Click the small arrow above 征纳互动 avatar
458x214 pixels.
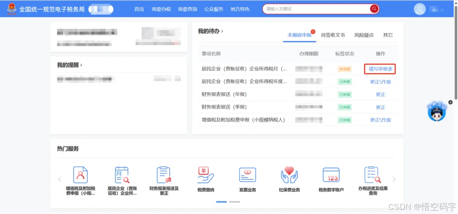(450, 102)
